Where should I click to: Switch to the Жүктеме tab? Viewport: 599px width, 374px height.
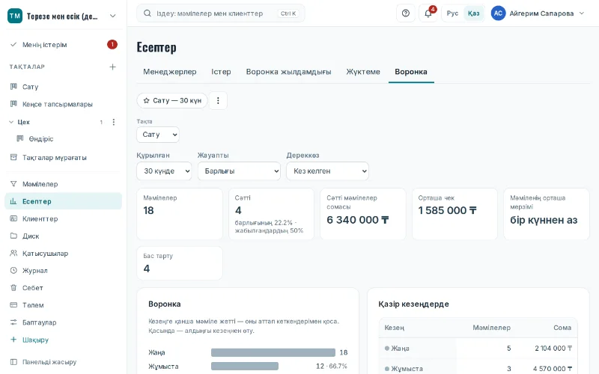tap(363, 72)
